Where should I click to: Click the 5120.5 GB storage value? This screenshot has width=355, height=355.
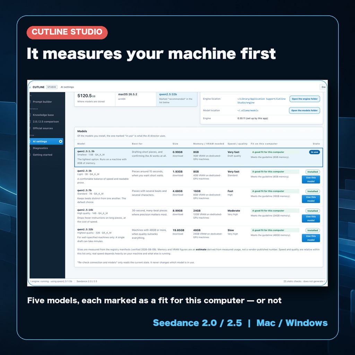pyautogui.click(x=86, y=96)
